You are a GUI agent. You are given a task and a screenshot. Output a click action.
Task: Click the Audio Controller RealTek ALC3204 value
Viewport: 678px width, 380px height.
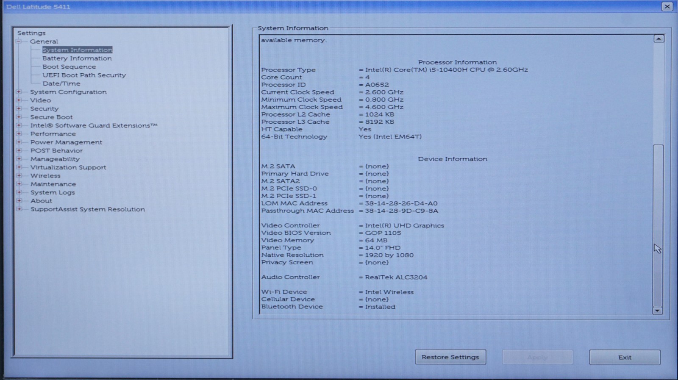coord(396,277)
